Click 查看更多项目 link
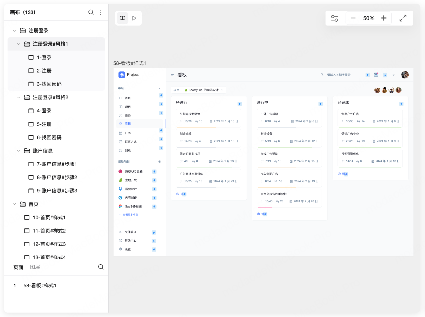Image resolution: width=425 pixels, height=317 pixels. coord(130,215)
